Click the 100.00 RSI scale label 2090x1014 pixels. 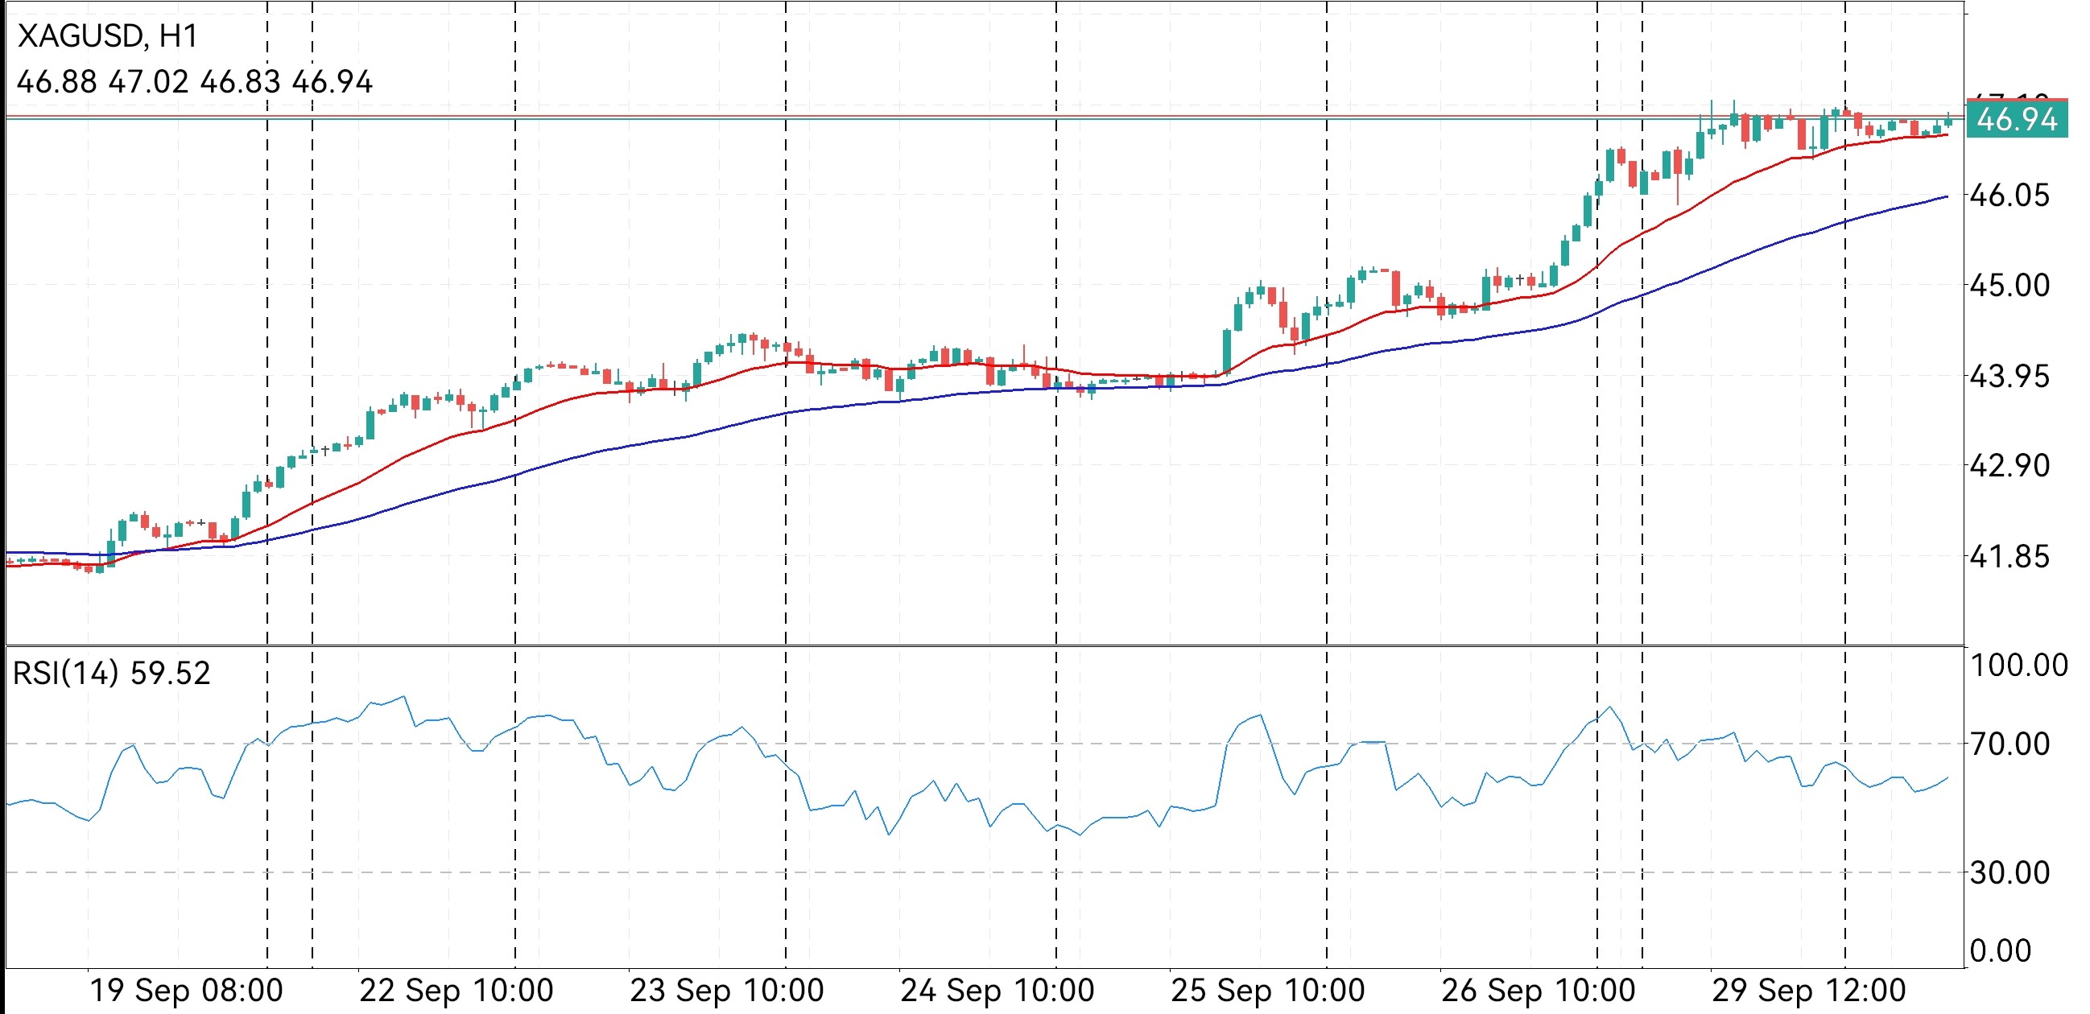pos(2018,666)
